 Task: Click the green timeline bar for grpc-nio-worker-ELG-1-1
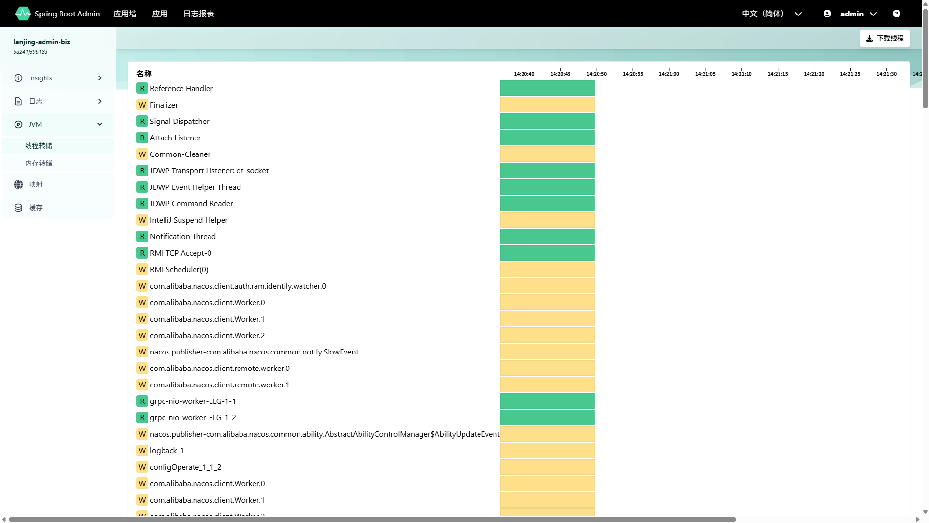point(547,401)
